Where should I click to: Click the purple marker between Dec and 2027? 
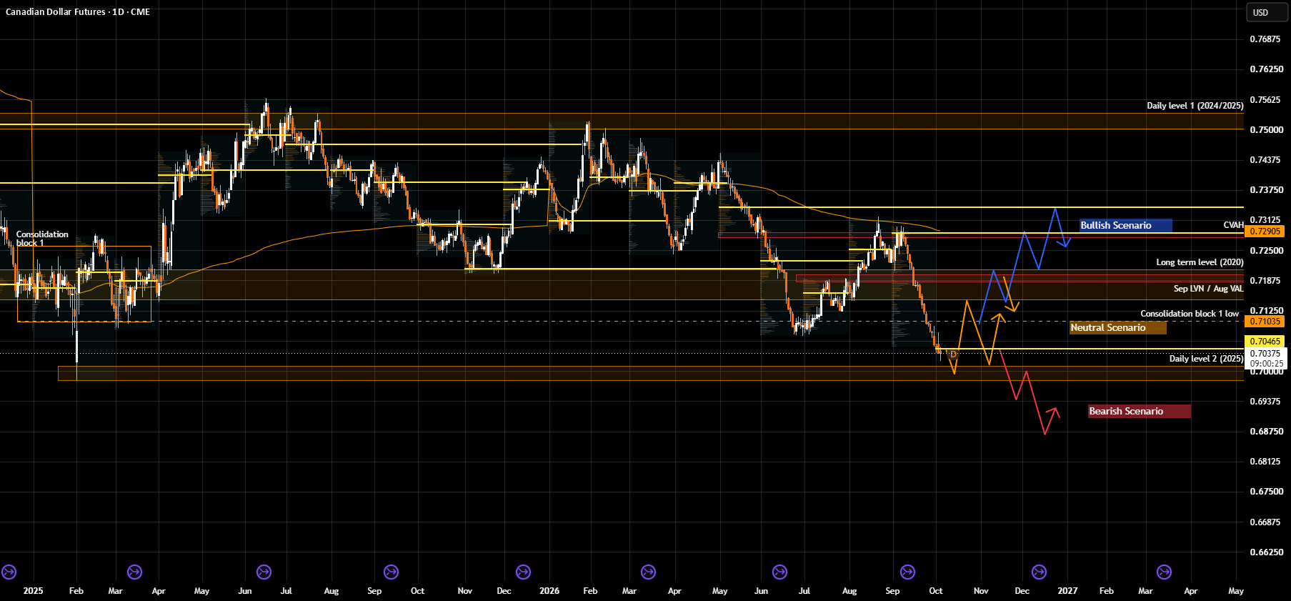(x=1039, y=572)
